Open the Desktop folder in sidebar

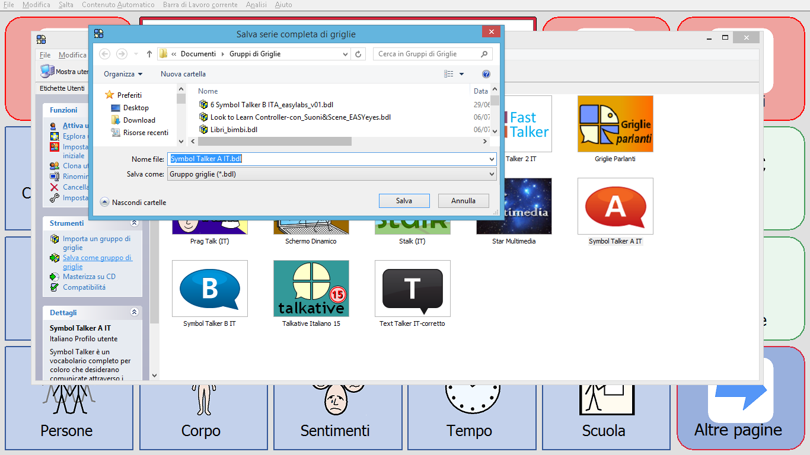coord(136,108)
